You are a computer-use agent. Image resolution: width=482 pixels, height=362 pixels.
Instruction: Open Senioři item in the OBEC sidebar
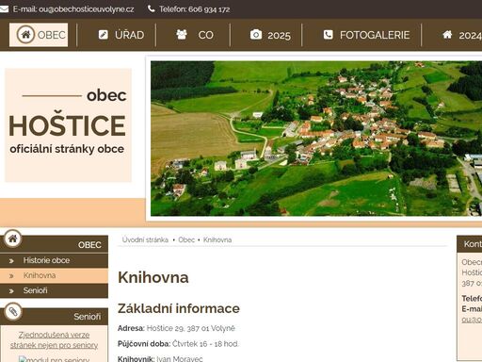click(x=54, y=290)
